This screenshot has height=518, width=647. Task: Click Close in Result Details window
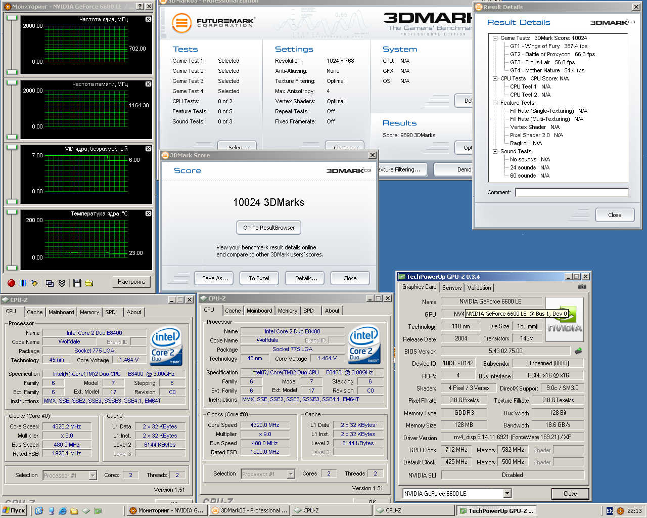point(615,215)
